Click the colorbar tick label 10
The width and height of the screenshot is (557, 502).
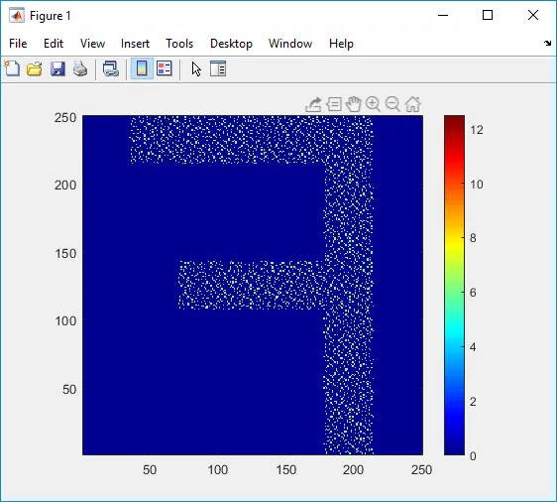pos(477,185)
